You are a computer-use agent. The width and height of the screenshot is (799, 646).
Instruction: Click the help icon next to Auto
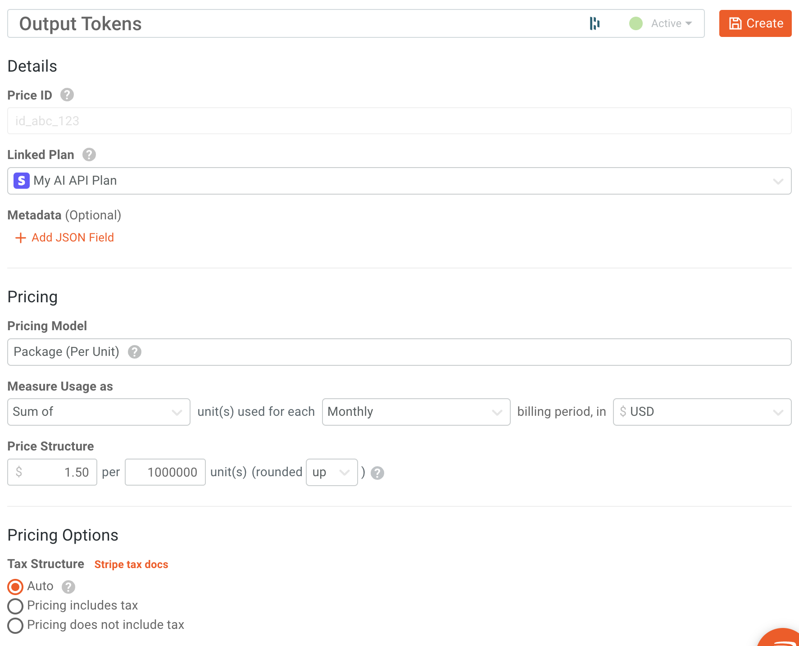[68, 587]
